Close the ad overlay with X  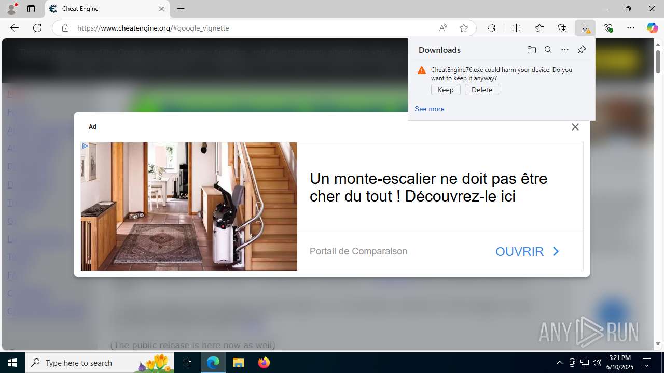(575, 127)
